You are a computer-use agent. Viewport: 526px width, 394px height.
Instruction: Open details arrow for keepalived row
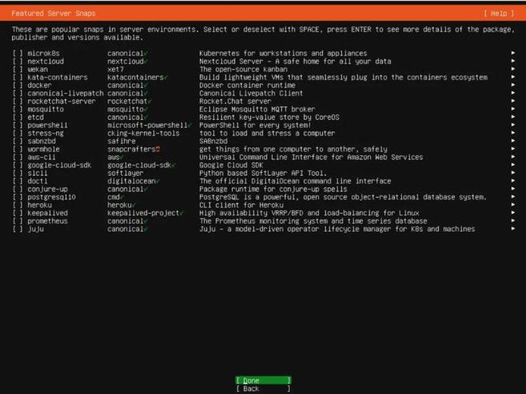pos(513,212)
